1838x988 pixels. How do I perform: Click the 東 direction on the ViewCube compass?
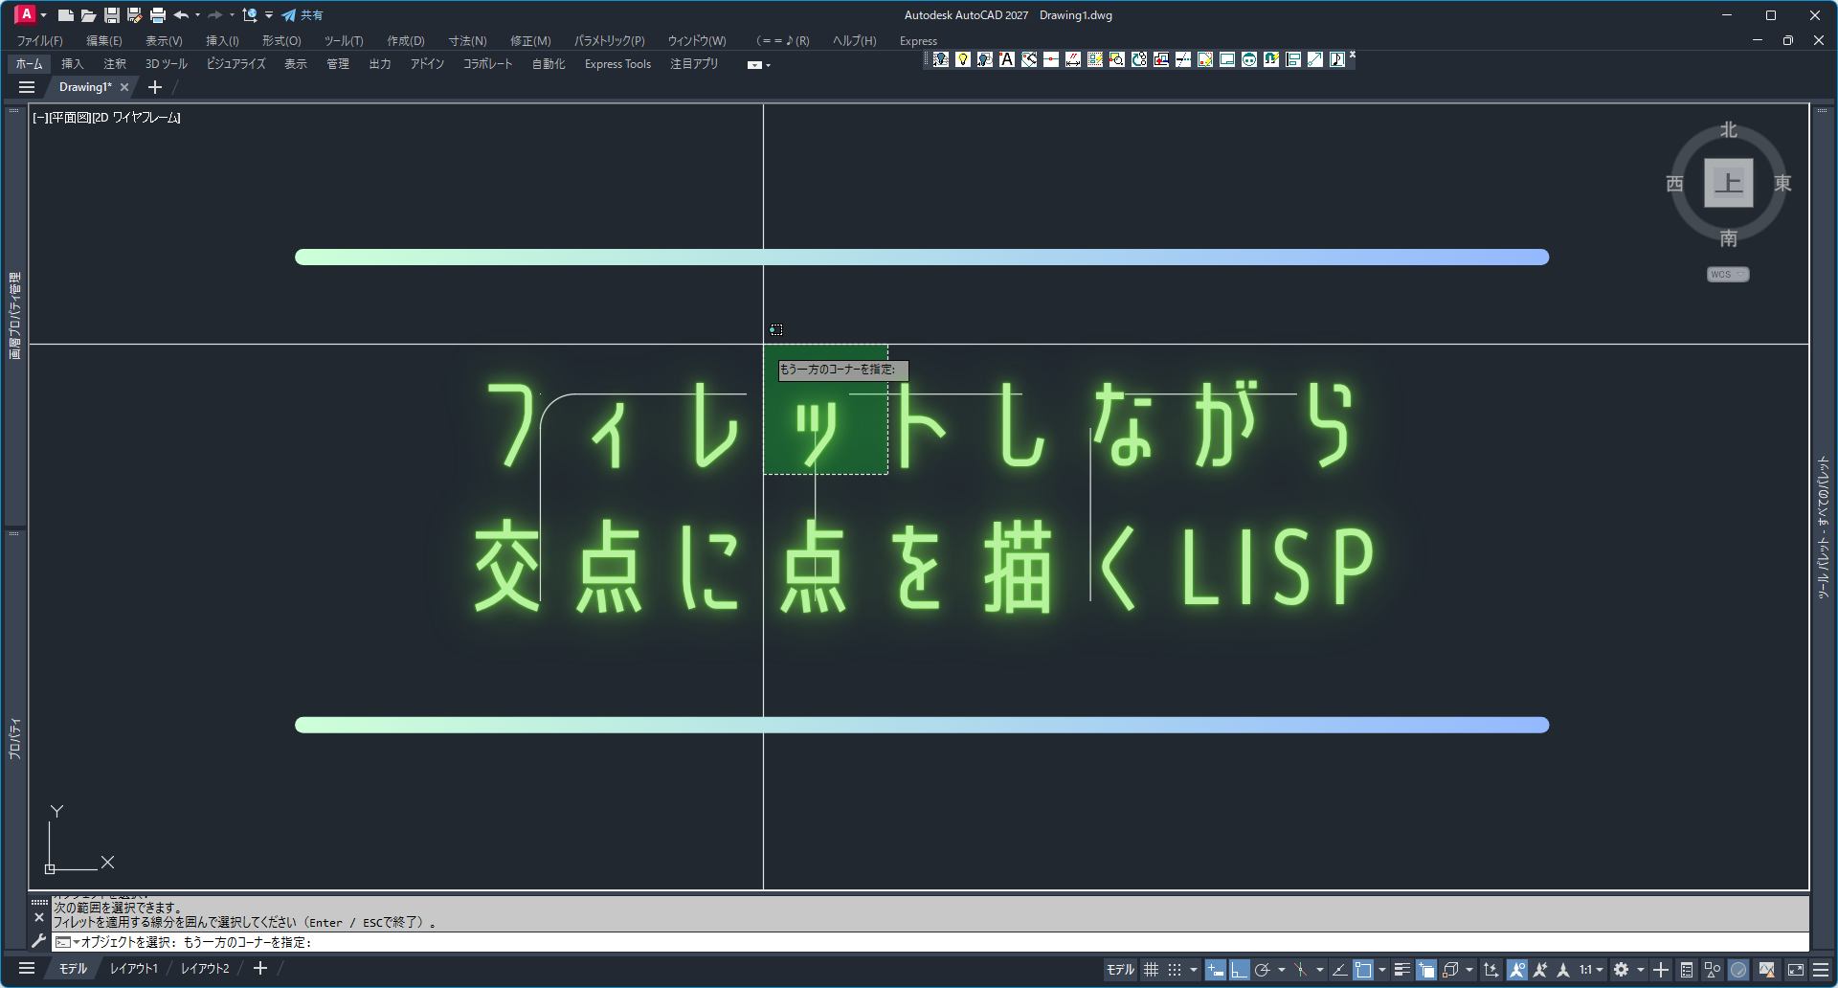[x=1782, y=183]
